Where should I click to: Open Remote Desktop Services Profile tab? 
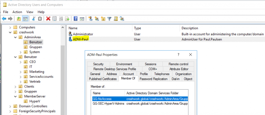coord(115,69)
